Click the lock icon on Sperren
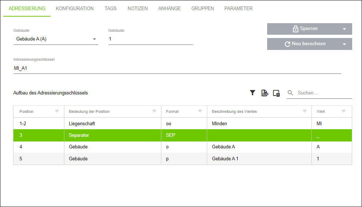 295,29
